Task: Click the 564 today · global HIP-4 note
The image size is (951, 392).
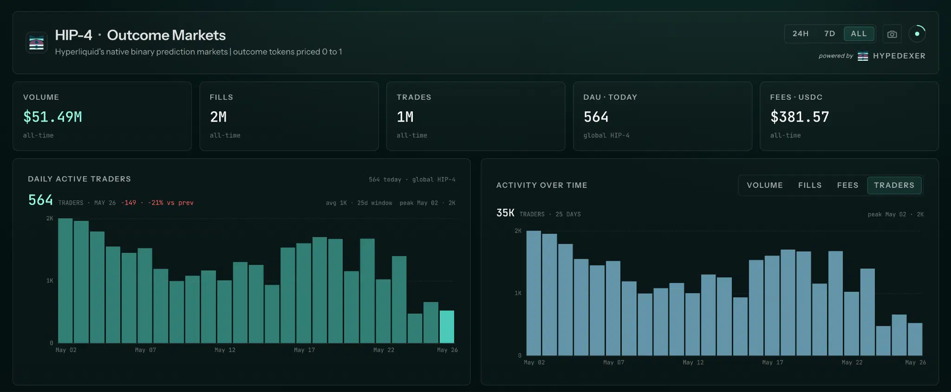Action: click(412, 180)
